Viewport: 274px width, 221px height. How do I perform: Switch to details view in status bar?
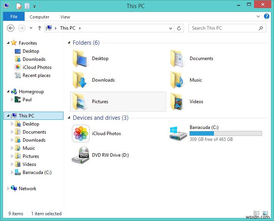[256, 213]
